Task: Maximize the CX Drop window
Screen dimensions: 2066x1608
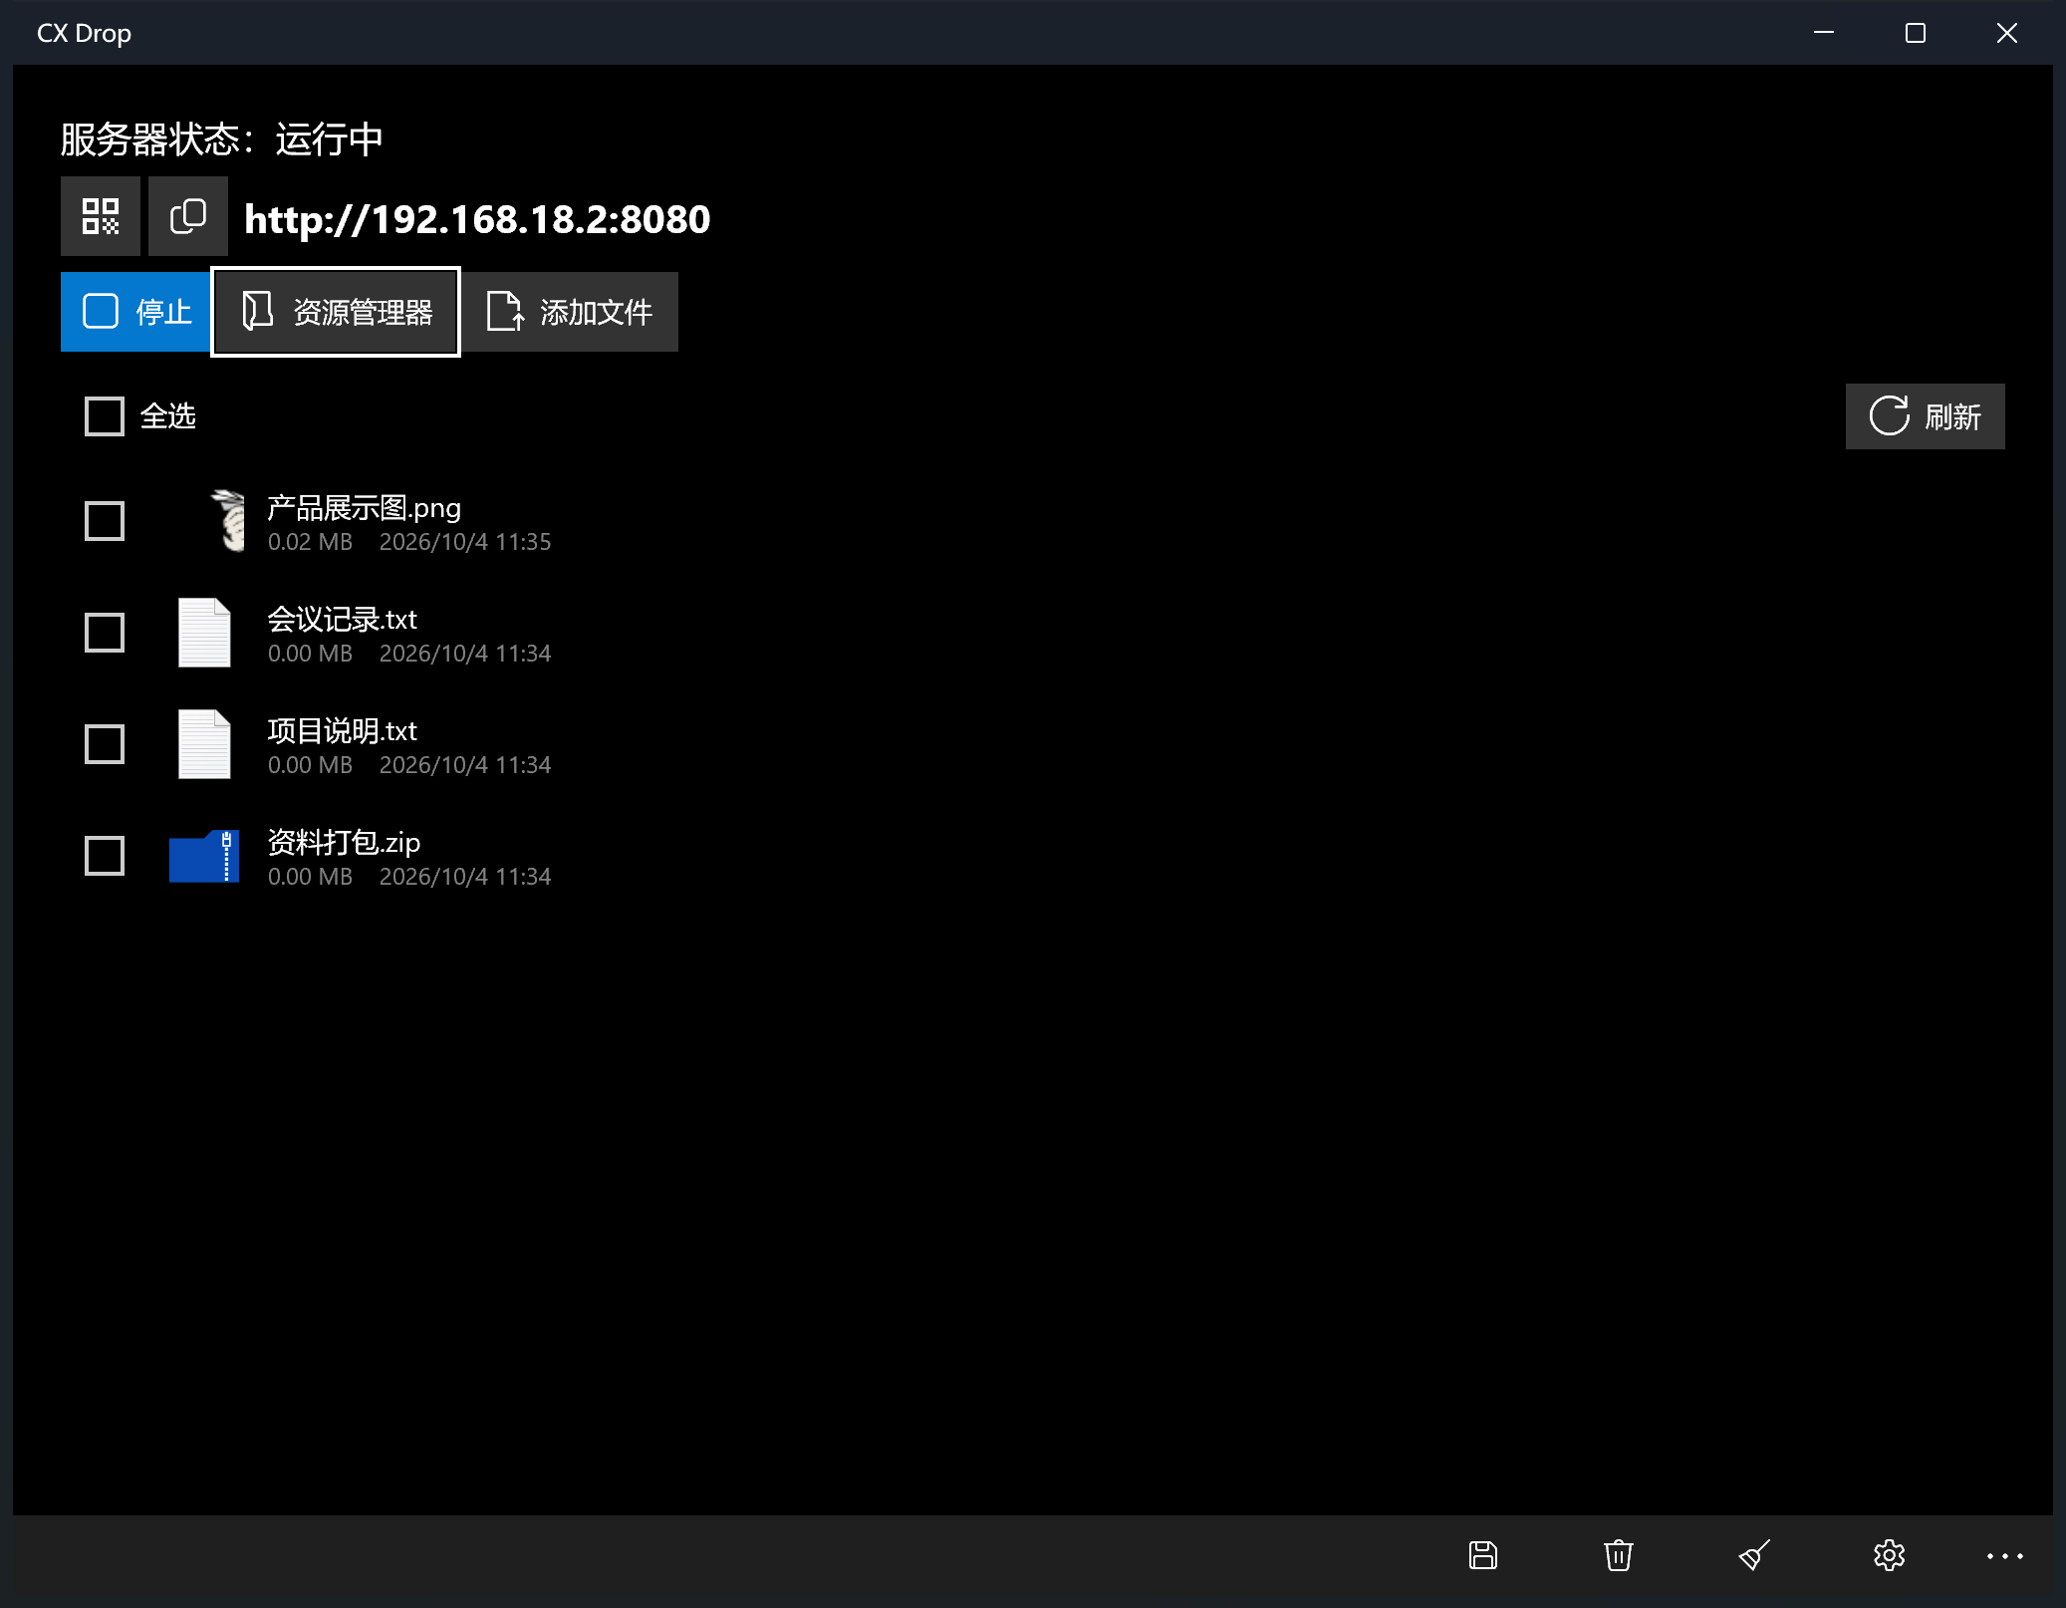Action: tap(1916, 33)
